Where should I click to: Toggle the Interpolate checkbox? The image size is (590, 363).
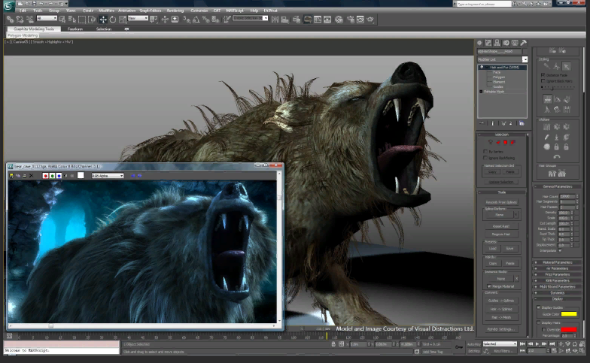coord(560,250)
